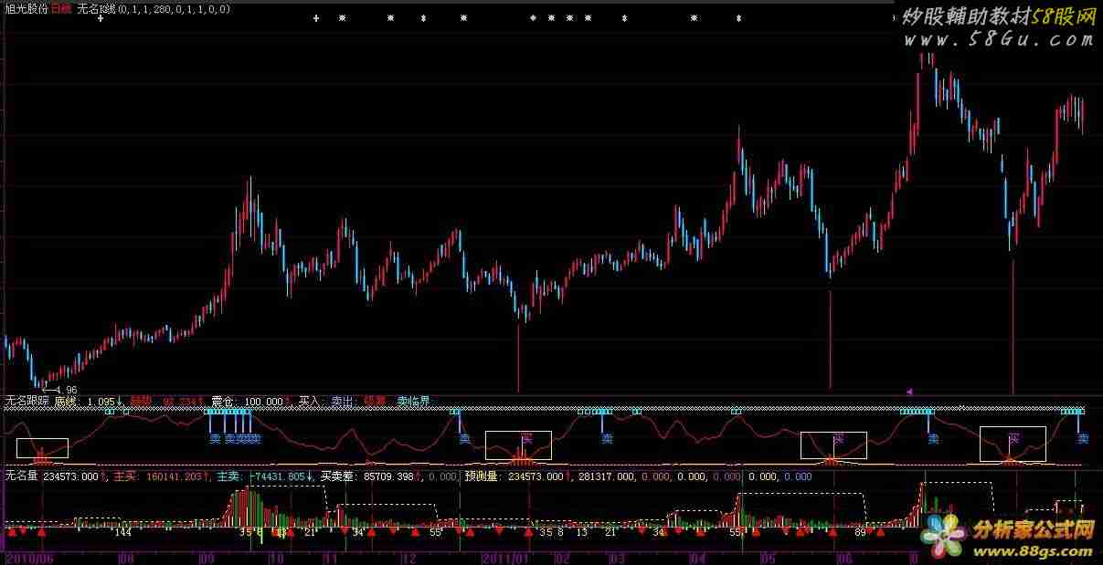Click the rightmost 卖 sell marker

click(1082, 439)
